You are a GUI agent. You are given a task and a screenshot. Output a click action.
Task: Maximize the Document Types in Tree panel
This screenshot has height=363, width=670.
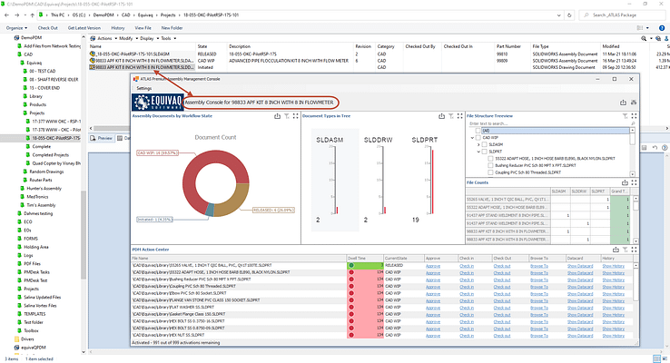coord(459,116)
